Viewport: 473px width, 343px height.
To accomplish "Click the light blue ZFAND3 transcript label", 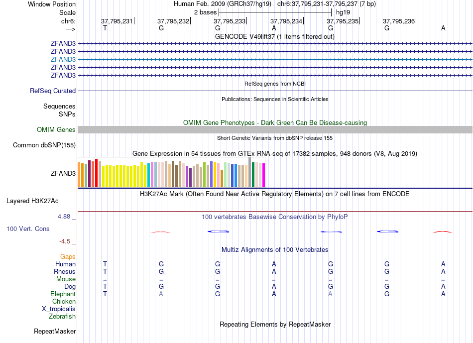I will coord(63,59).
